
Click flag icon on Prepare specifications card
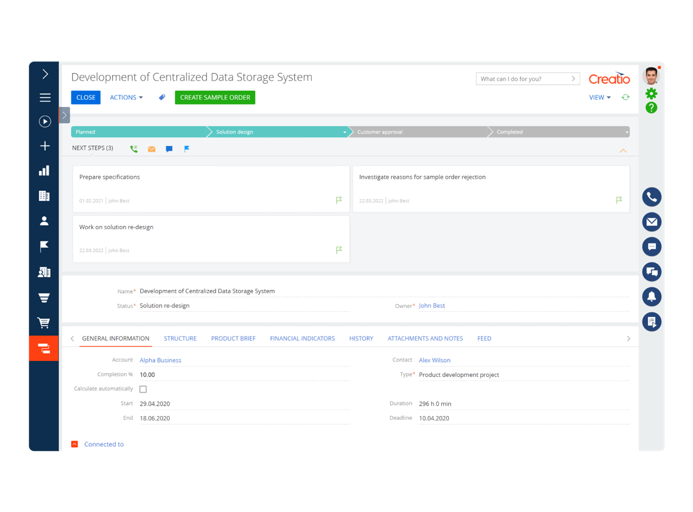(339, 200)
